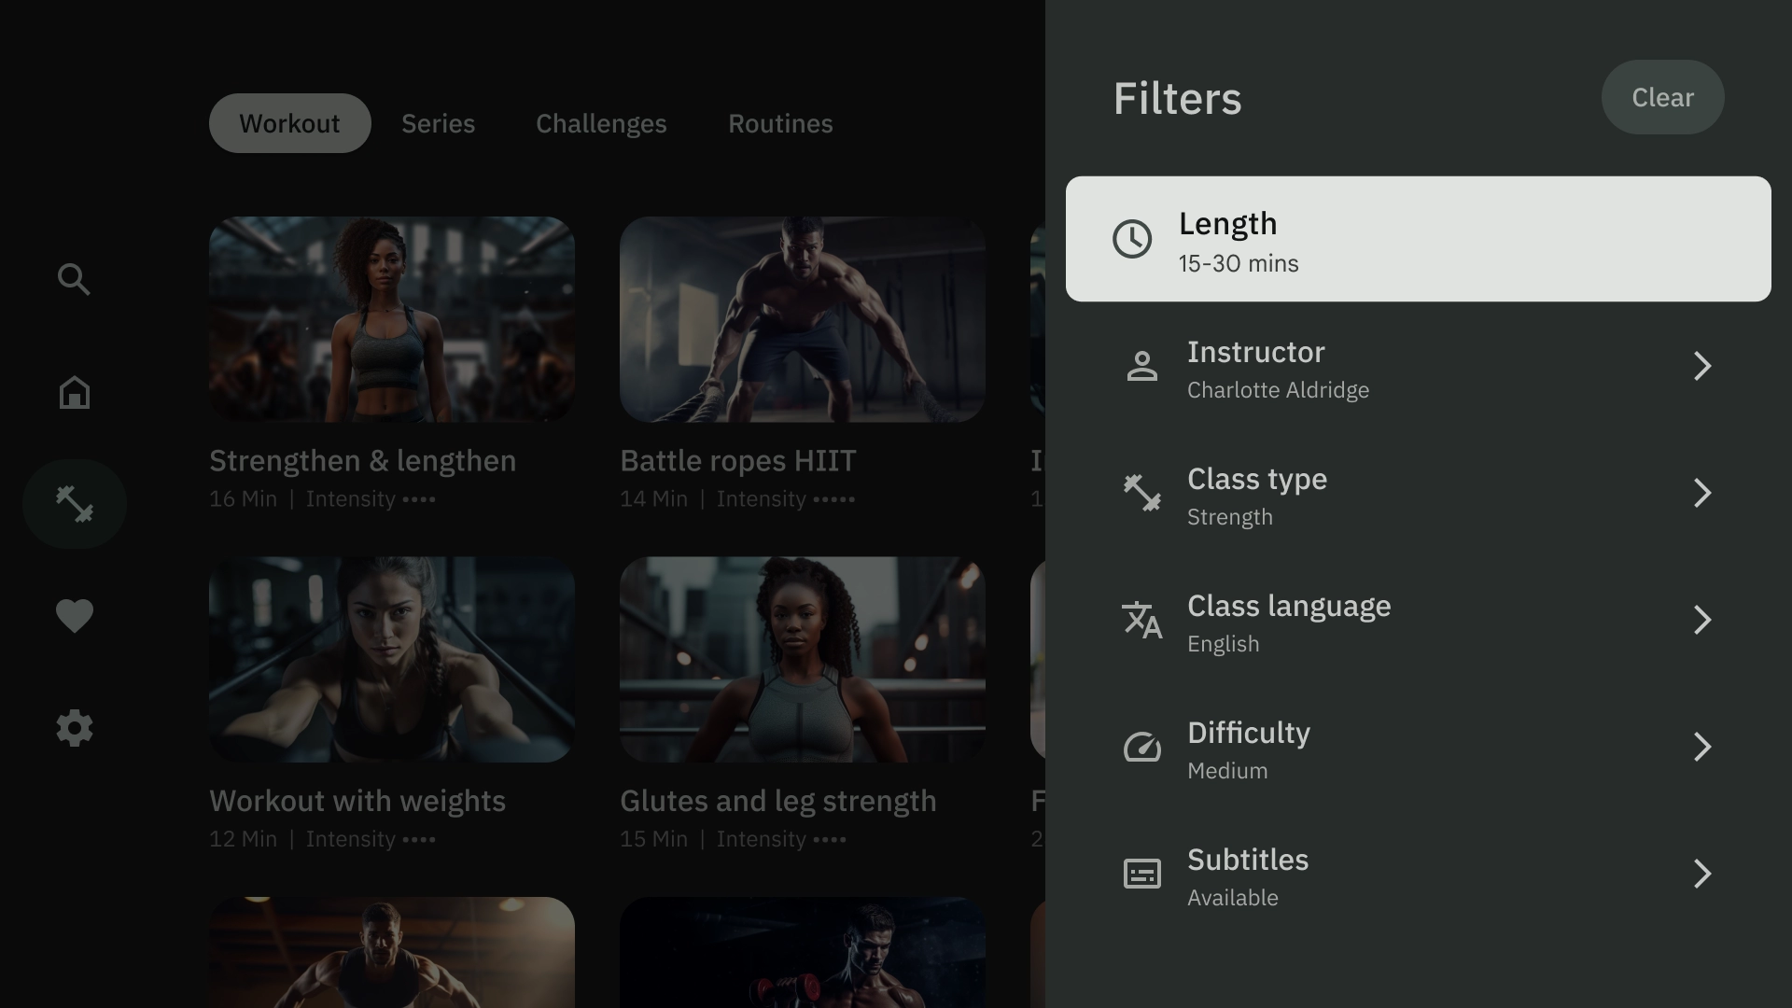Open the settings gear icon

pyautogui.click(x=75, y=729)
